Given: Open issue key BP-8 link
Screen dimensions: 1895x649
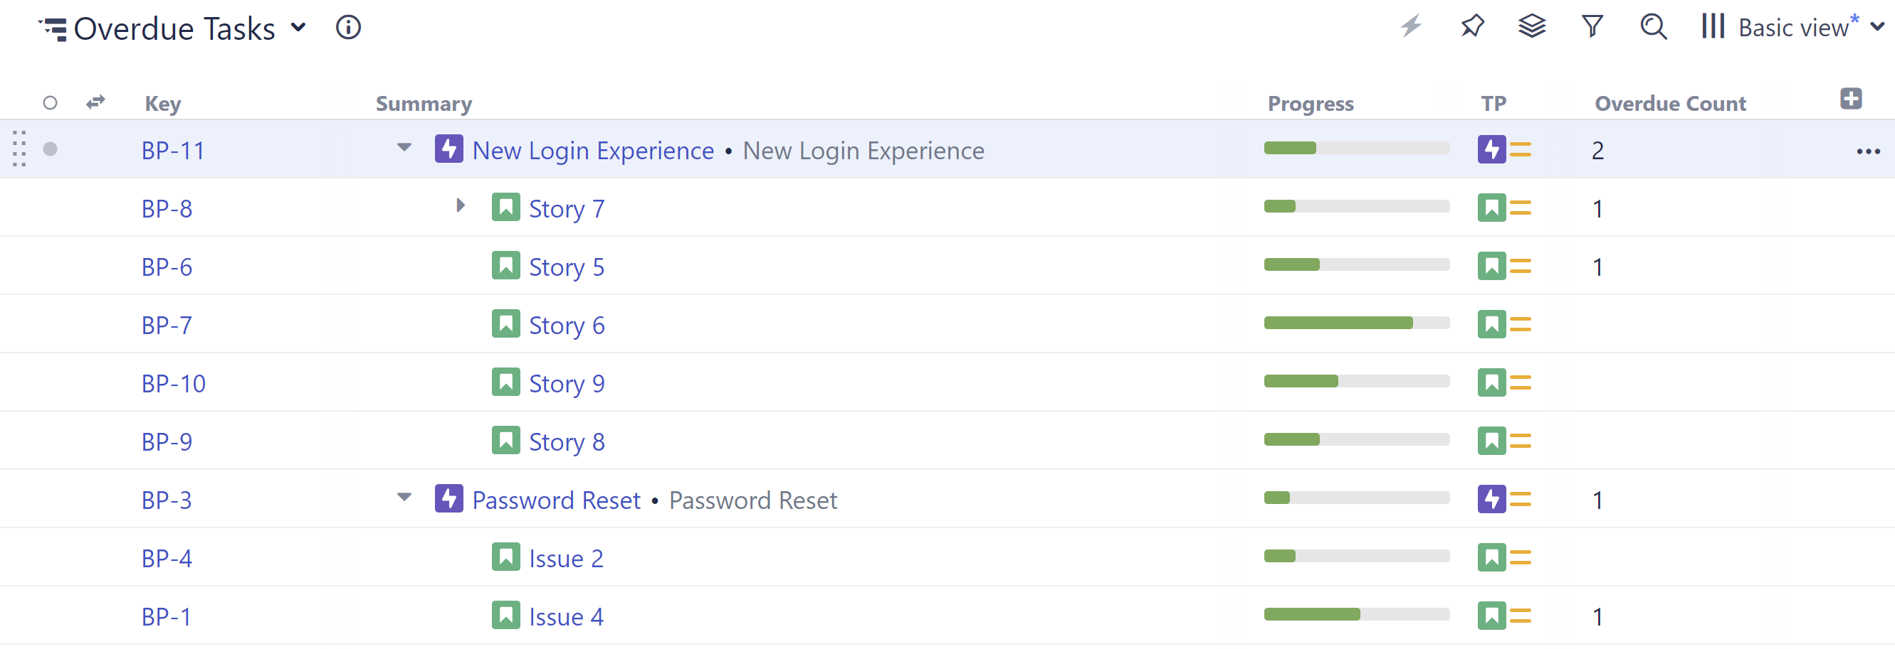Looking at the screenshot, I should coord(167,209).
